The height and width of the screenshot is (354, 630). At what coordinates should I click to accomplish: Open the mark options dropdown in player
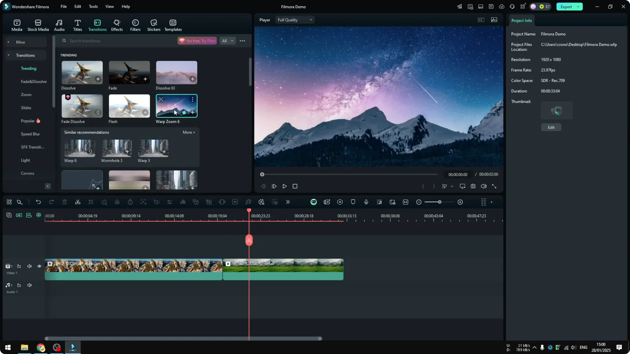point(452,187)
